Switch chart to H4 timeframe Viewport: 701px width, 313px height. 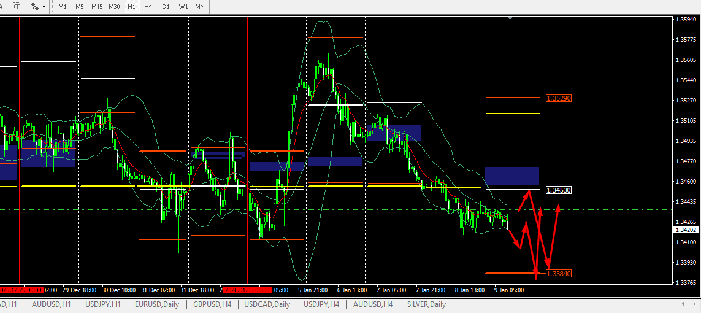coord(148,6)
